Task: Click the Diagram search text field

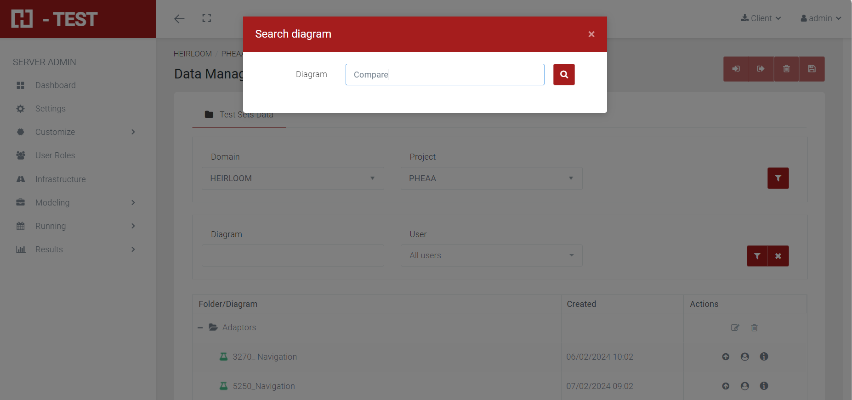Action: (444, 74)
